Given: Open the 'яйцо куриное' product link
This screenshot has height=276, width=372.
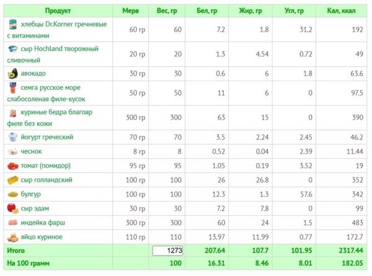Looking at the screenshot, I should point(42,237).
